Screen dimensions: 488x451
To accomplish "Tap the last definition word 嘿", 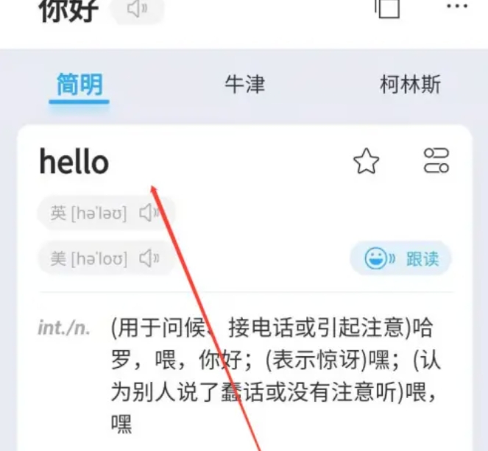I will pos(121,423).
